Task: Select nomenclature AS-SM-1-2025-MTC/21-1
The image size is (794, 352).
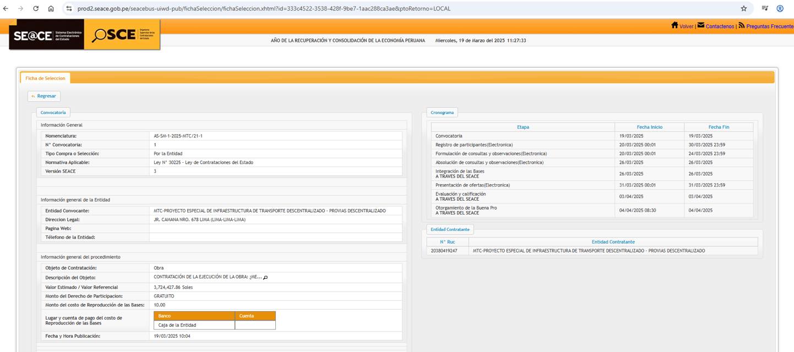Action: (178, 136)
